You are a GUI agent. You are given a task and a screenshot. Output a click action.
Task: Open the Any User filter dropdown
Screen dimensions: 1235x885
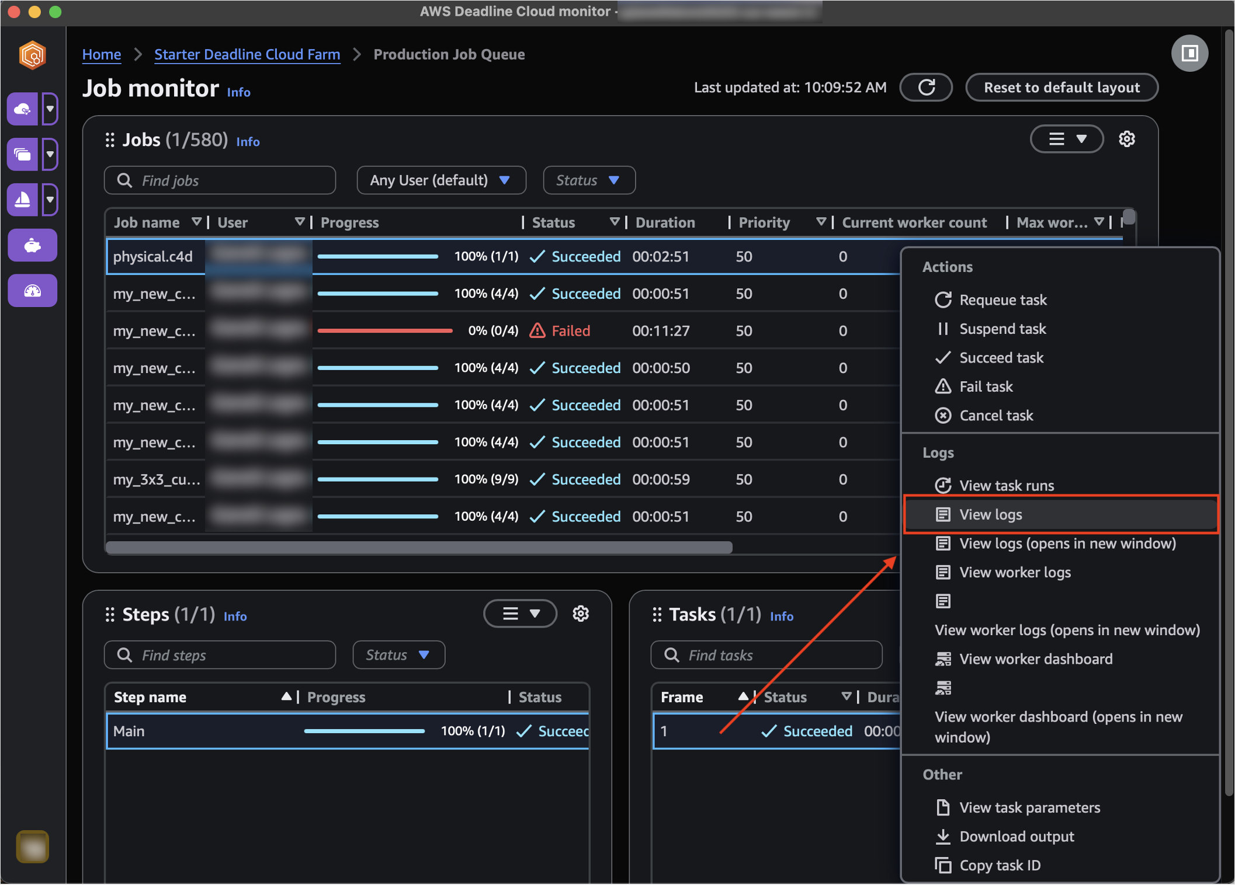click(x=441, y=180)
